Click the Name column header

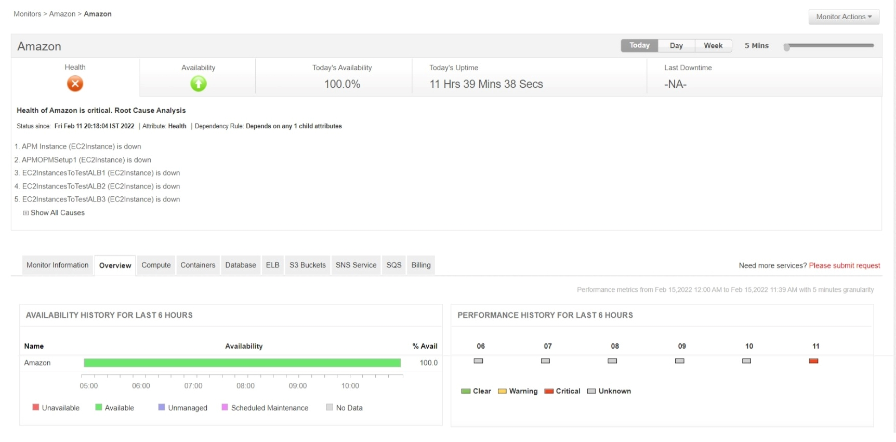tap(34, 346)
